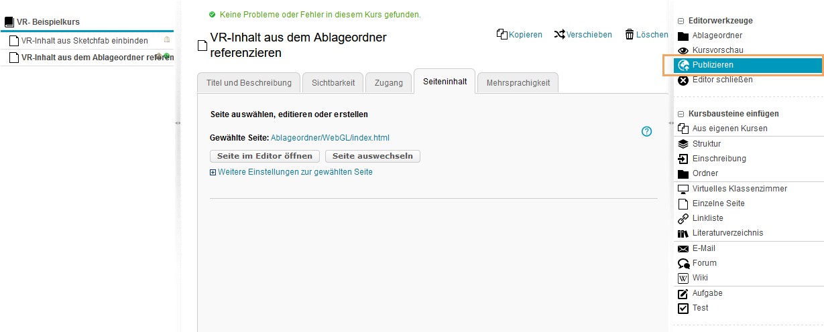
Task: Click the Löschen link text
Action: point(652,35)
